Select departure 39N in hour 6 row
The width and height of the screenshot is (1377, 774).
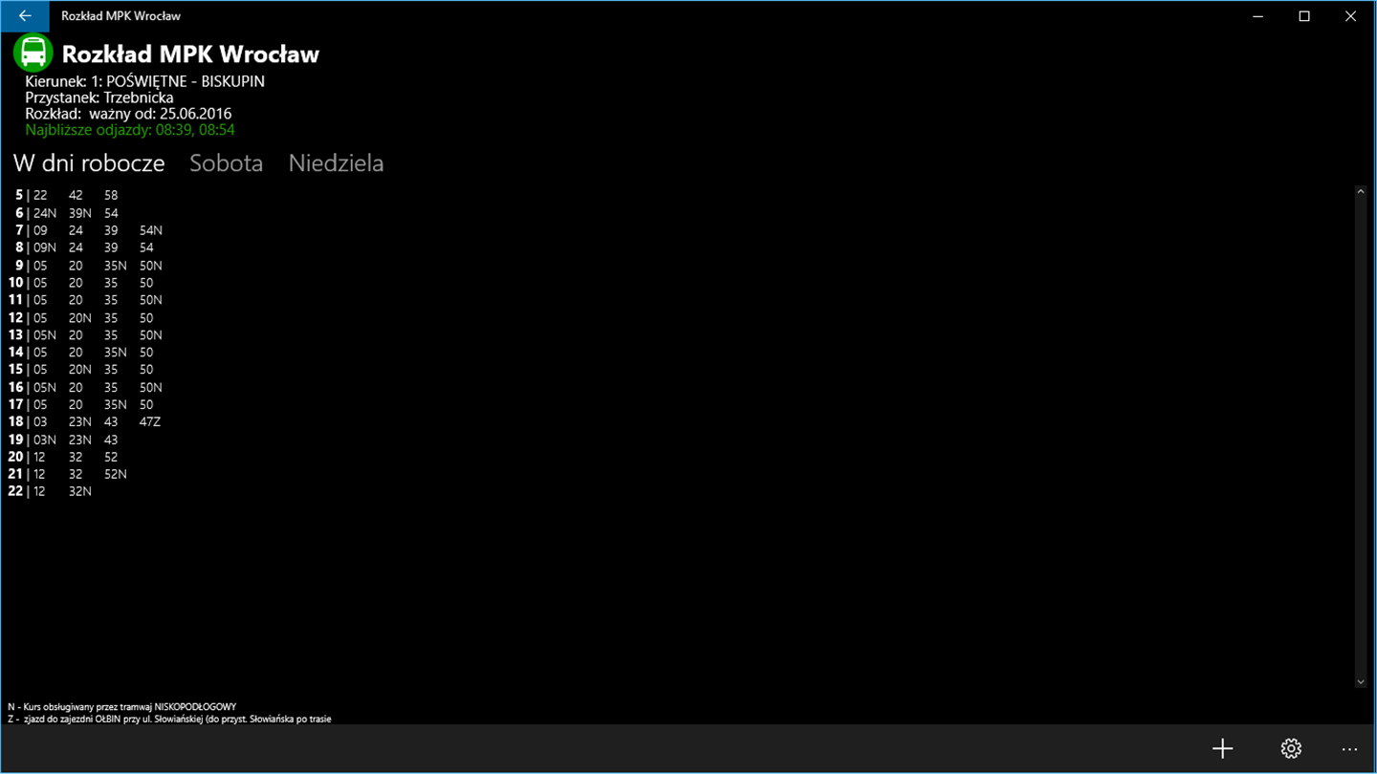click(80, 213)
